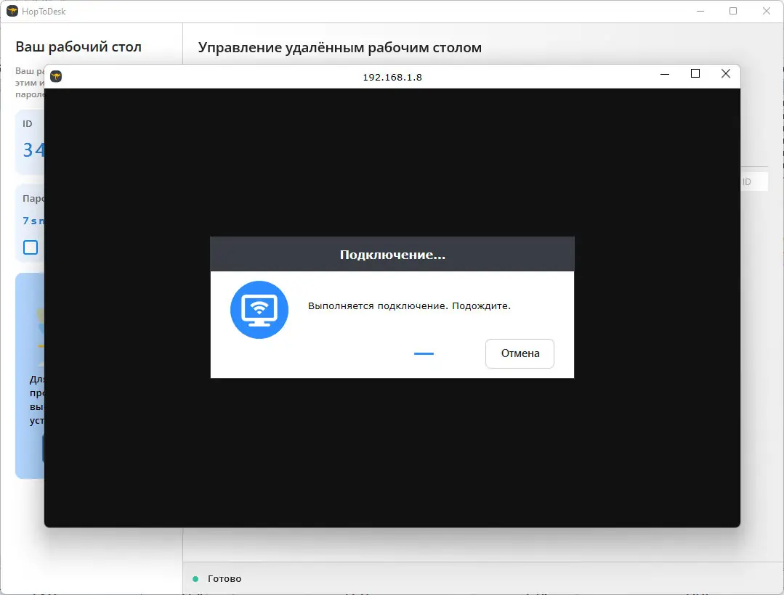Cancel the connection with the Отмена button
Image resolution: width=784 pixels, height=595 pixels.
click(520, 353)
